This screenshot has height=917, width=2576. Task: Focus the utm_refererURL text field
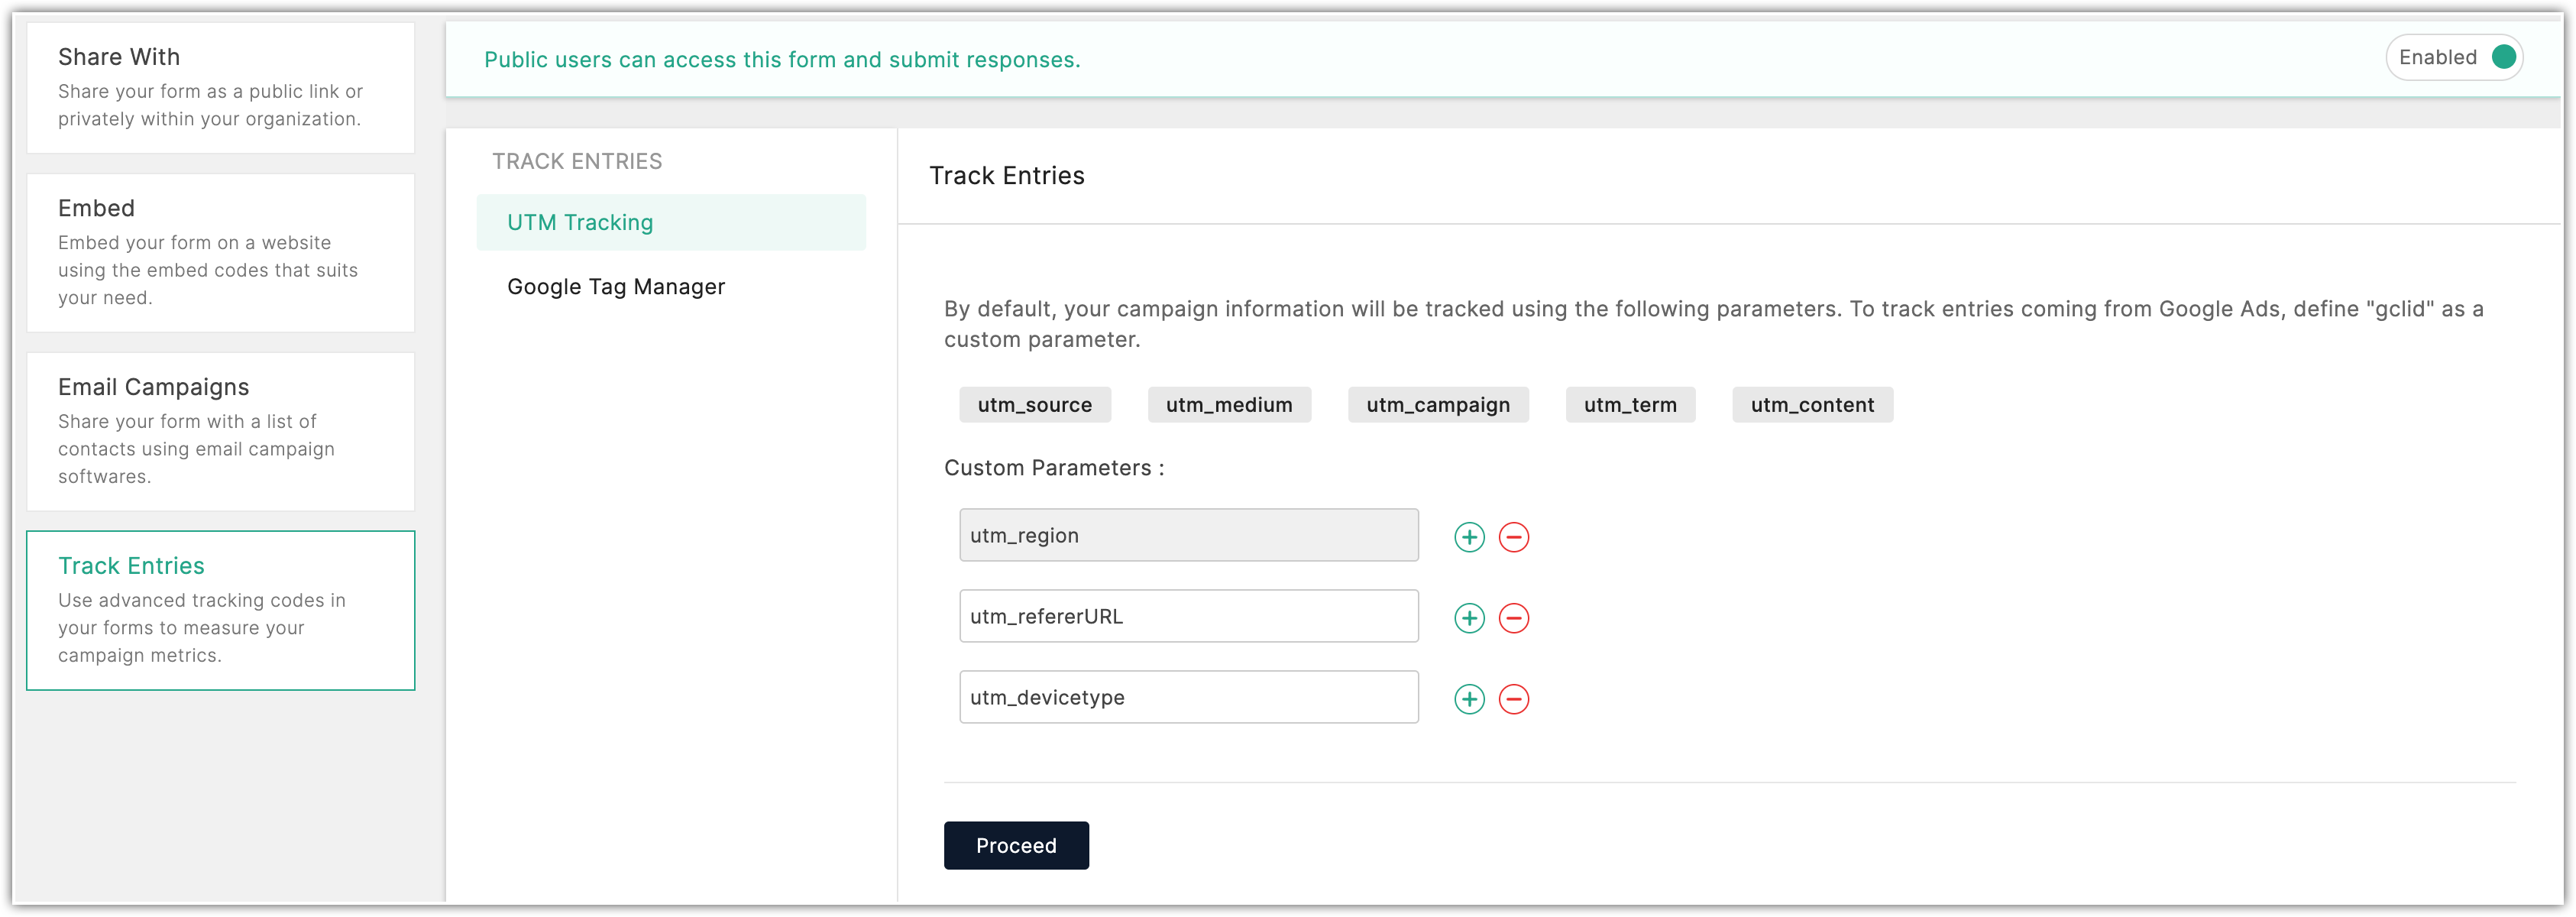pos(1188,616)
